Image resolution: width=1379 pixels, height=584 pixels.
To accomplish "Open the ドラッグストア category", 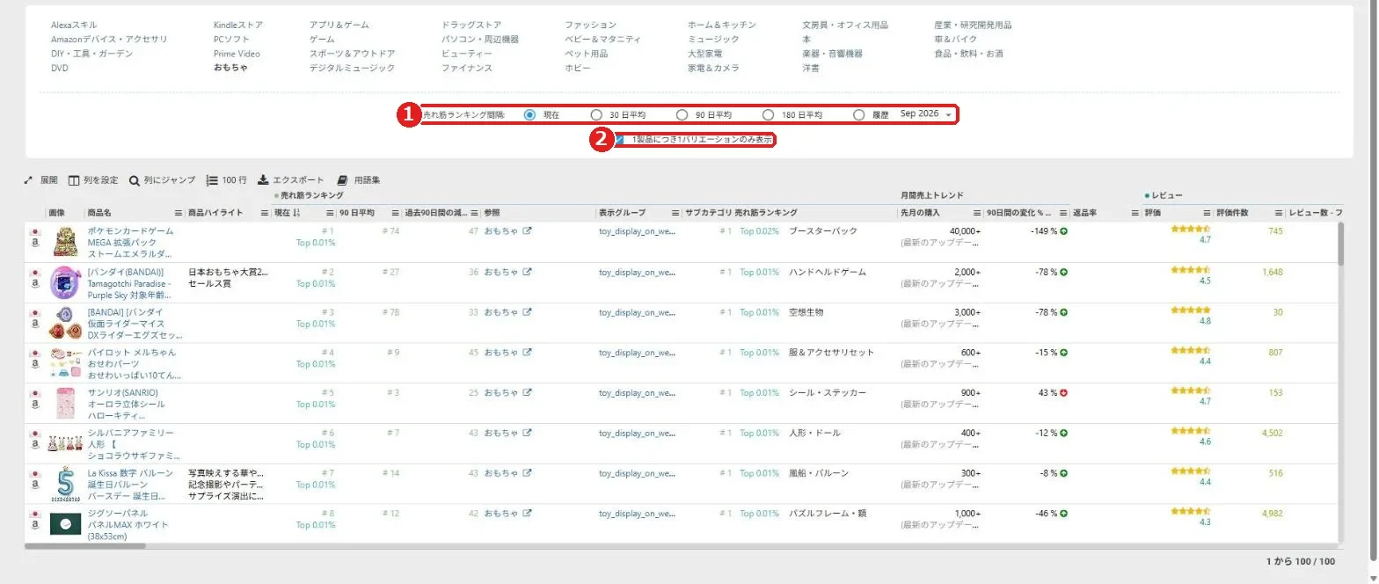I will [x=471, y=26].
